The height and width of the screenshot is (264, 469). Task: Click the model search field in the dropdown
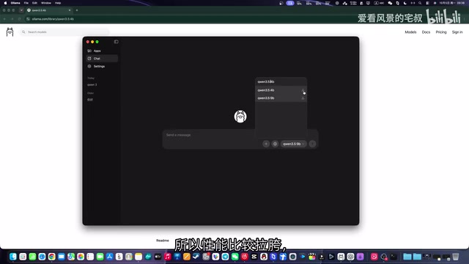[x=281, y=81]
